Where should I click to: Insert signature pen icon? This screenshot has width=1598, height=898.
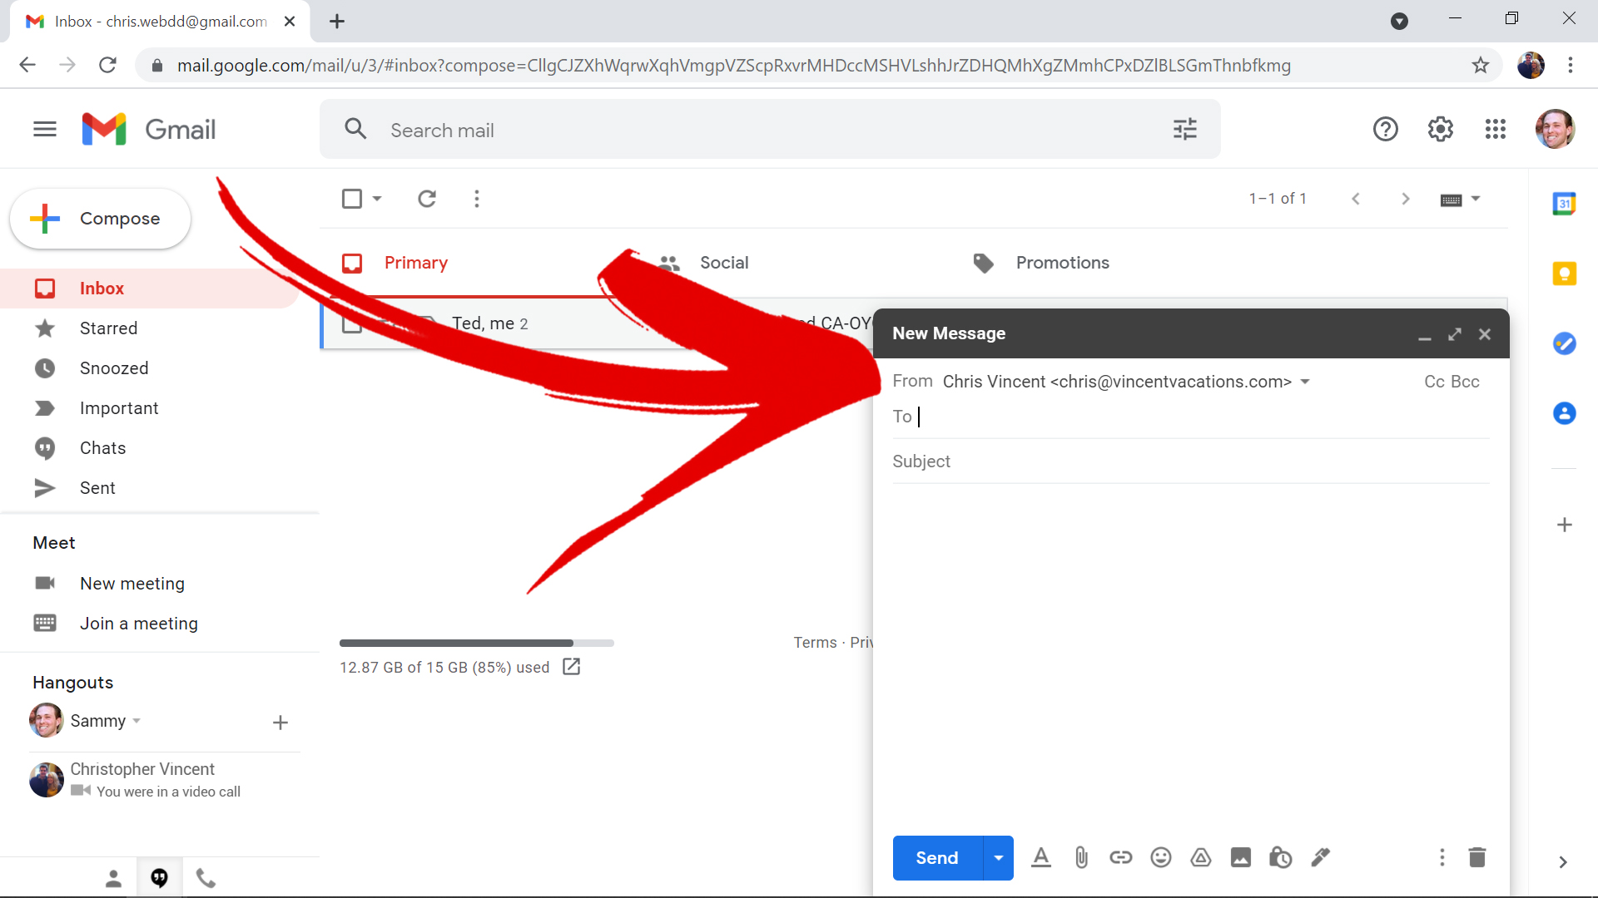[x=1321, y=857]
